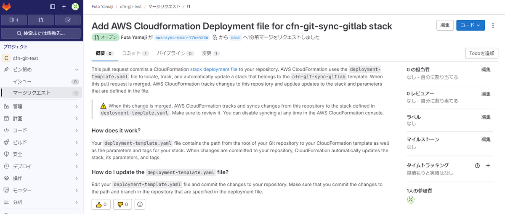Open the merge request kebab actions menu

[x=494, y=26]
